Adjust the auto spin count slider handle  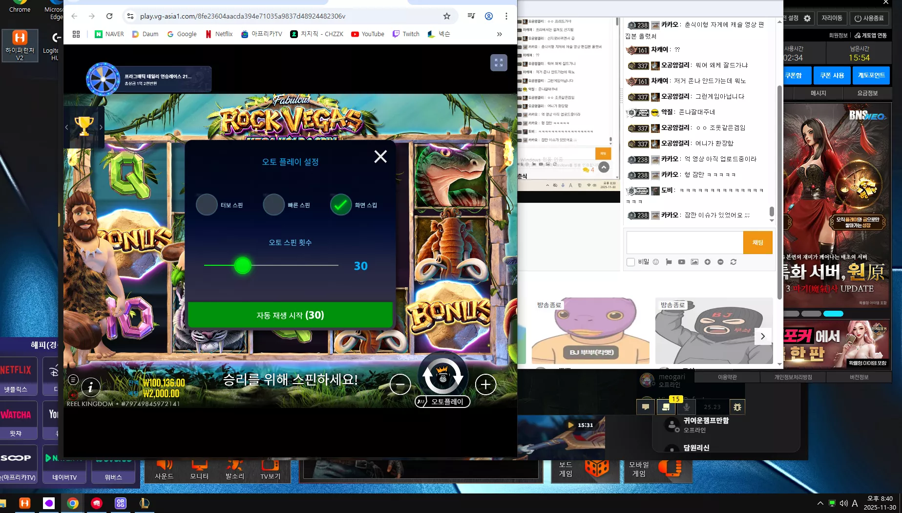(243, 265)
